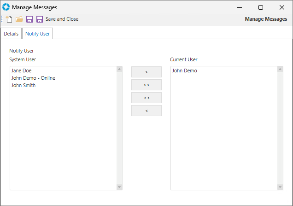Image resolution: width=293 pixels, height=206 pixels.
Task: Click the Open folder toolbar icon
Action: coord(19,19)
